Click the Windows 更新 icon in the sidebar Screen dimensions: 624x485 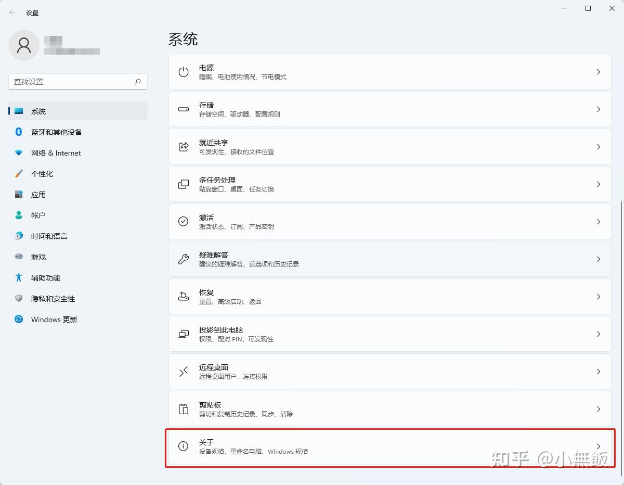click(x=19, y=320)
